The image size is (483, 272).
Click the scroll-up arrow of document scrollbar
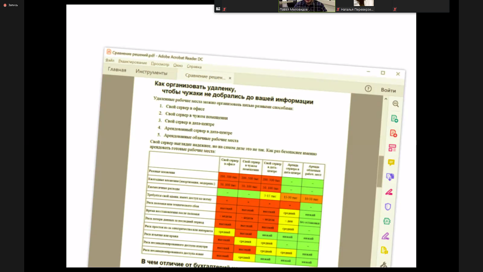tap(386, 99)
